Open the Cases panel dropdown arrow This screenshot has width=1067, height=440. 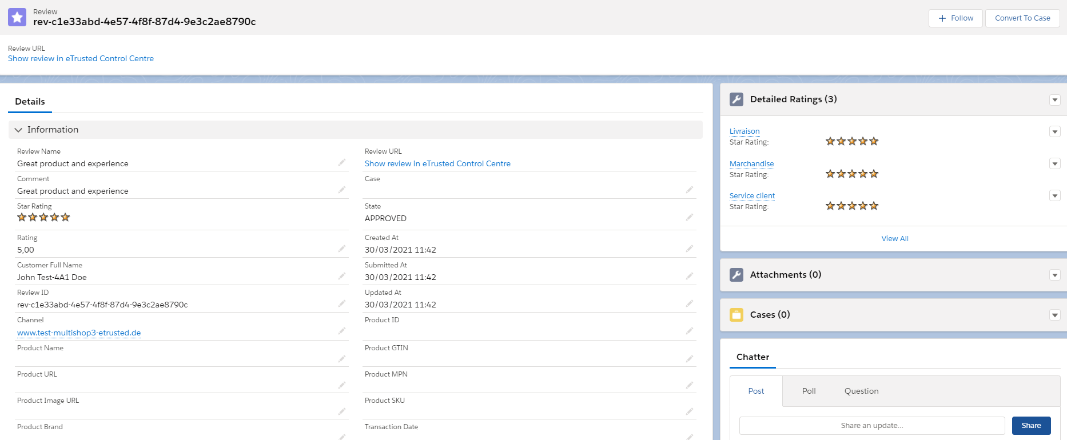click(x=1054, y=315)
